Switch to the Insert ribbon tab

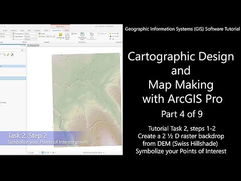coord(5,30)
